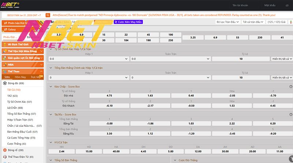293x163 pixels.
Task: Click the basketball icon next to Bóng rổ
Action: coord(5,150)
